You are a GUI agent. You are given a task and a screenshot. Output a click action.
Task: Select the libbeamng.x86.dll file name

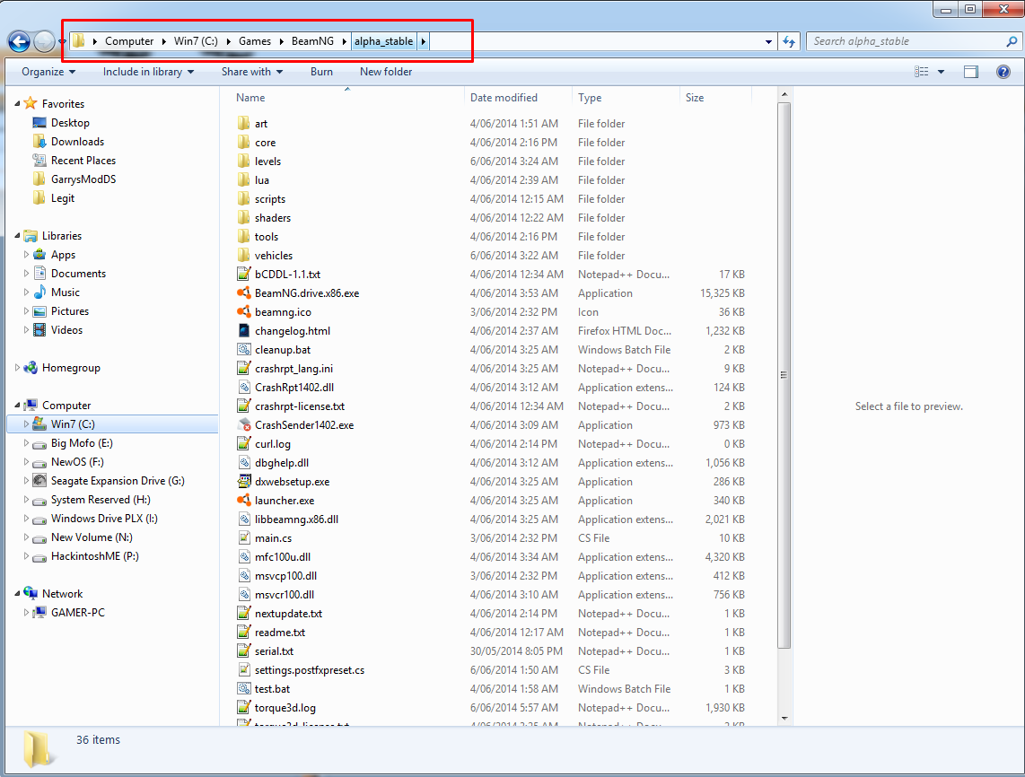[x=296, y=519]
